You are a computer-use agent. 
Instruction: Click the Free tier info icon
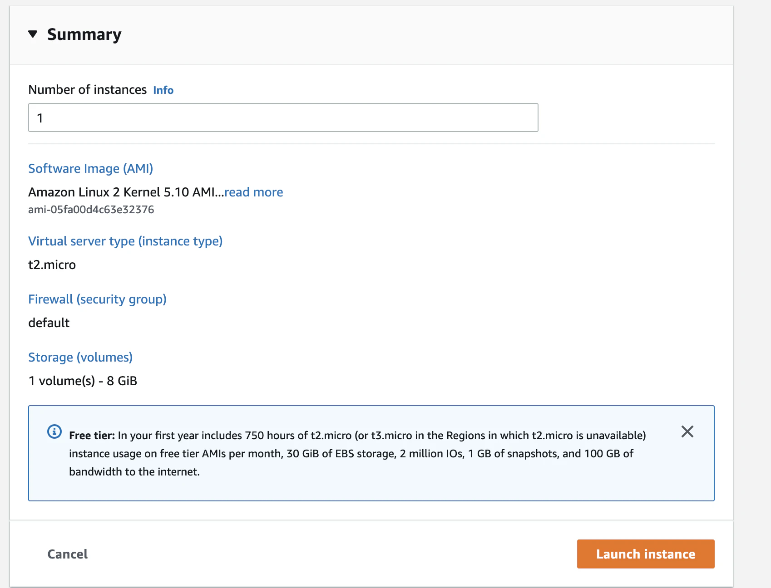coord(54,431)
